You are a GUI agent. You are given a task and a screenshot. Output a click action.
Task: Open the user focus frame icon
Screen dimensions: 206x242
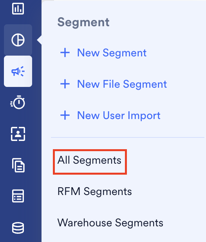coord(18,134)
